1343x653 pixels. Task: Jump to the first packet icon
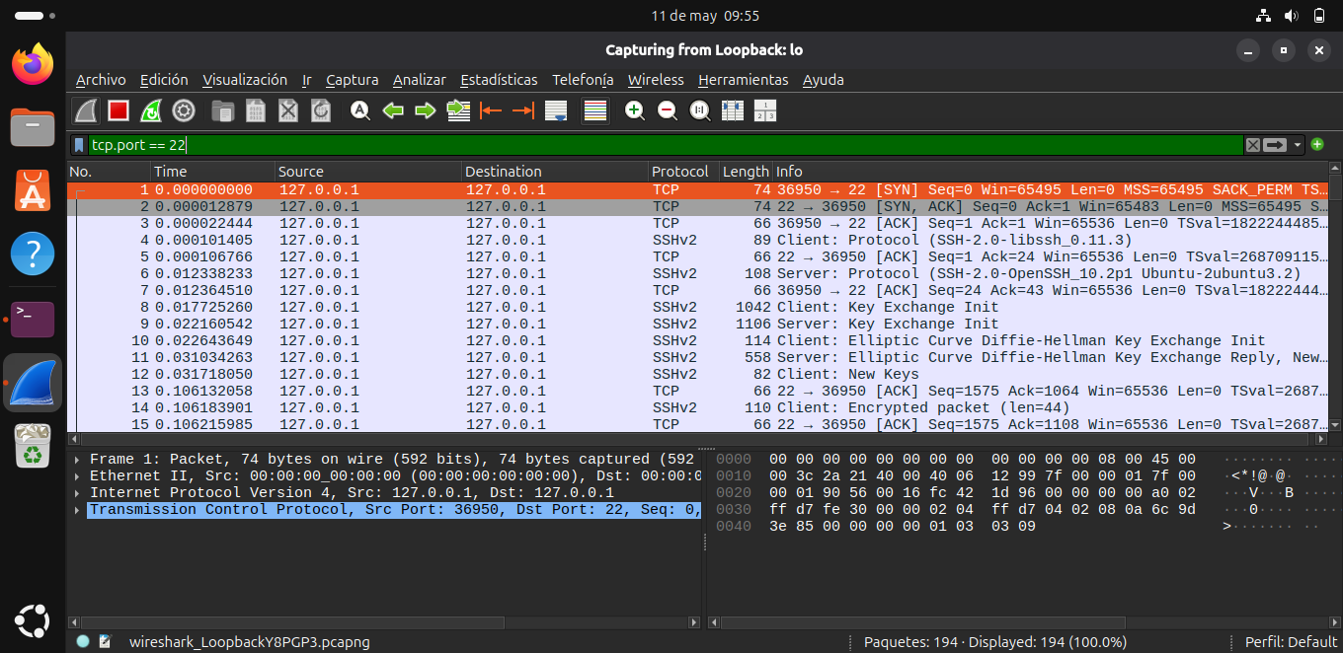tap(490, 110)
